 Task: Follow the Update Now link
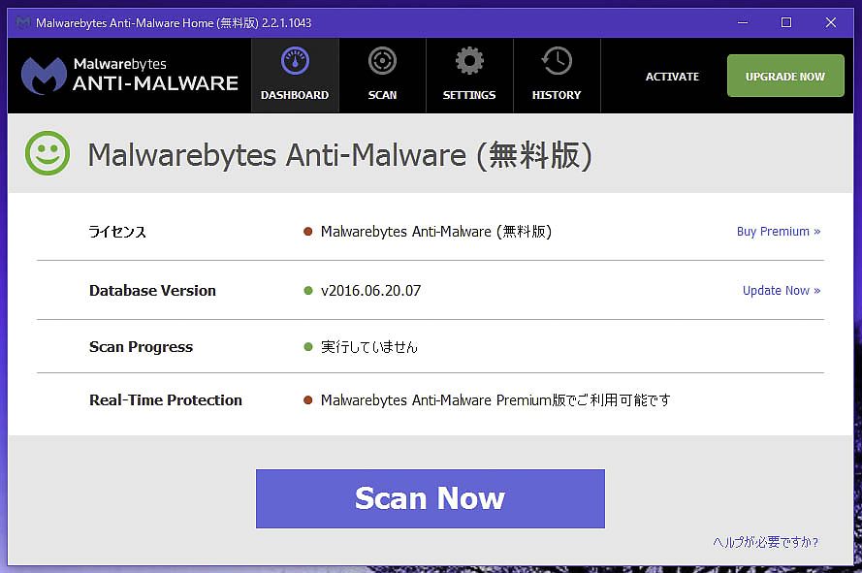782,290
